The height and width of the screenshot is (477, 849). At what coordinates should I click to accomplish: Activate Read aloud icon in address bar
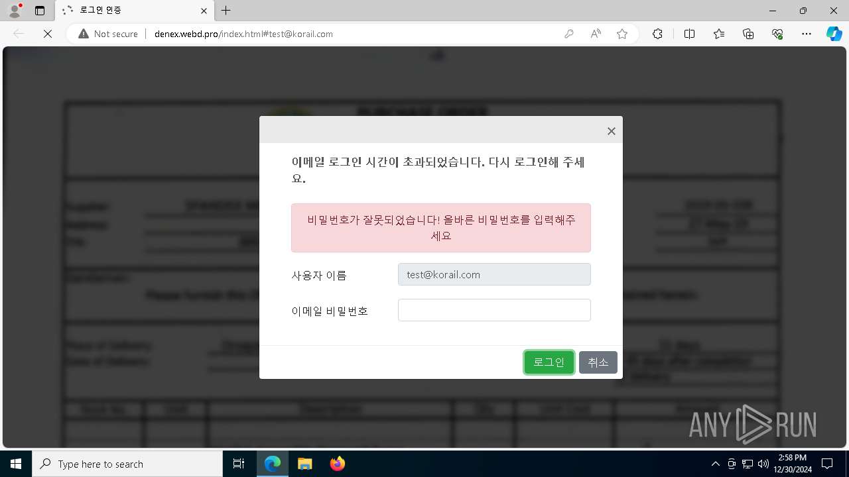pos(596,34)
